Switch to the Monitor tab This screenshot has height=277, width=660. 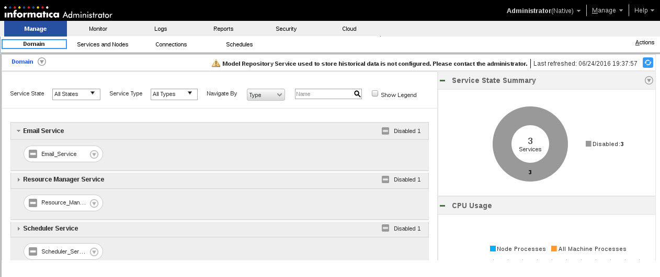[98, 29]
